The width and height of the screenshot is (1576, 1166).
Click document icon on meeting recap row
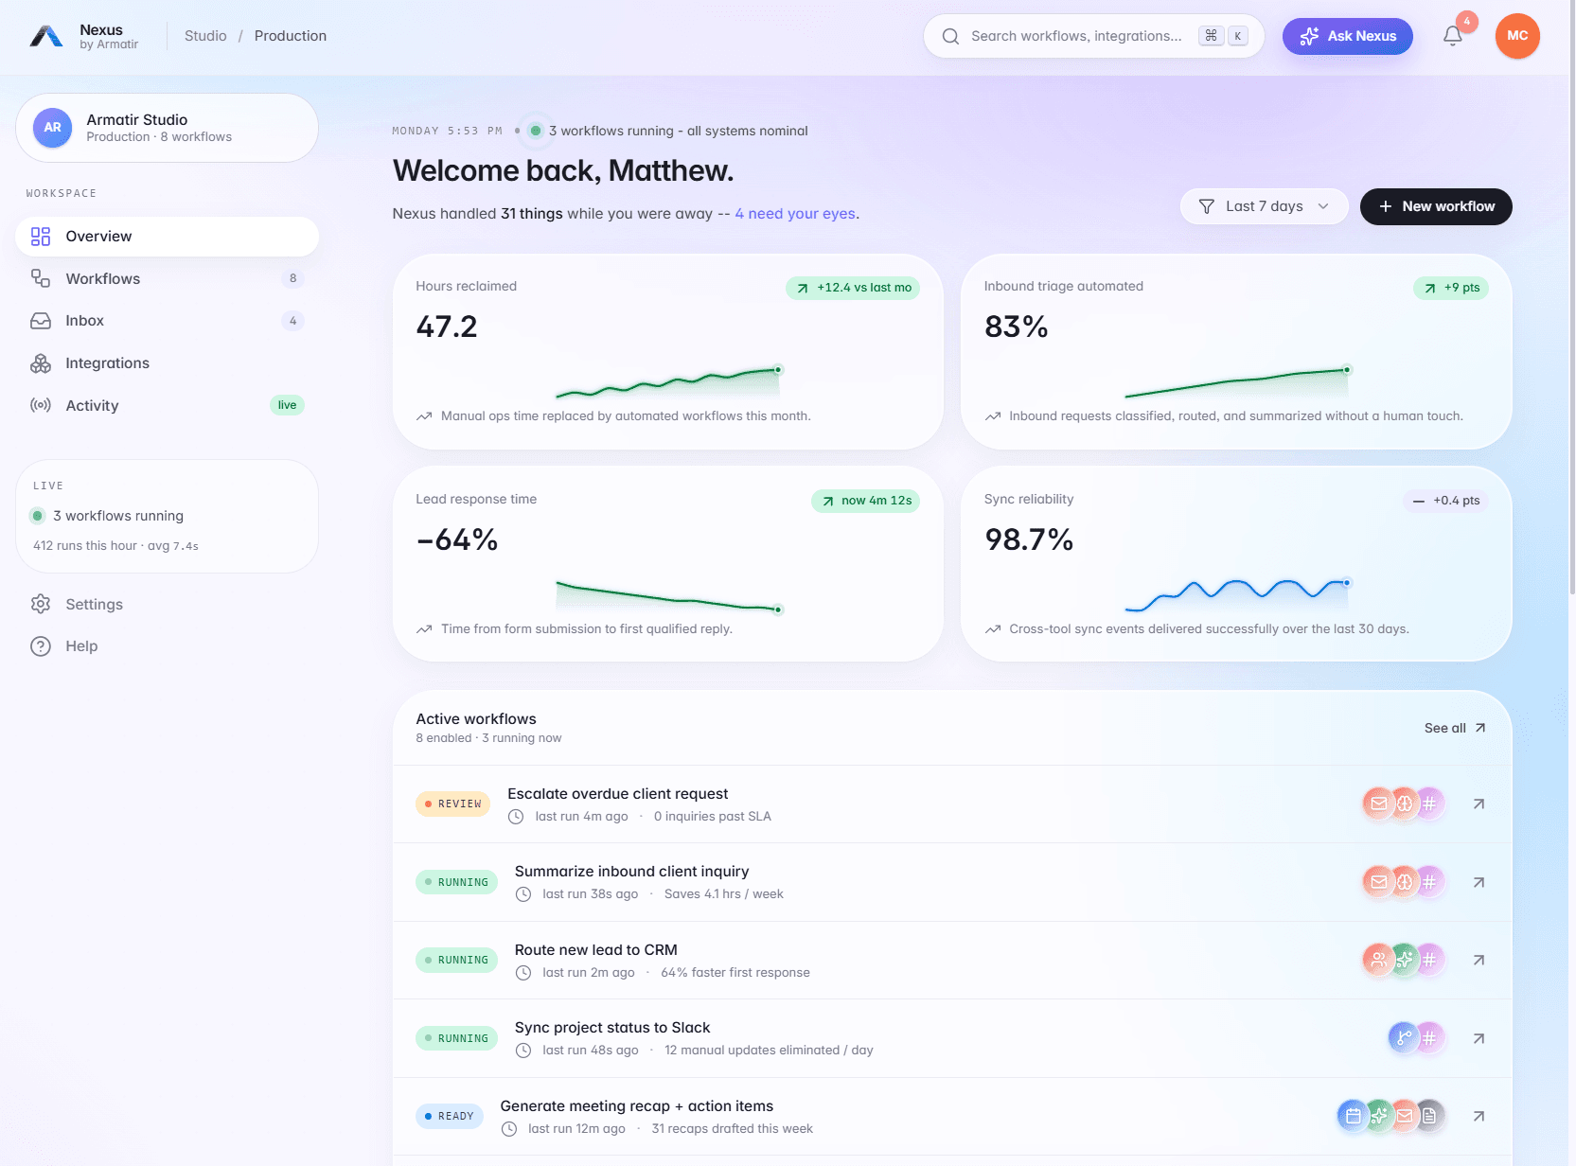(x=1429, y=1116)
